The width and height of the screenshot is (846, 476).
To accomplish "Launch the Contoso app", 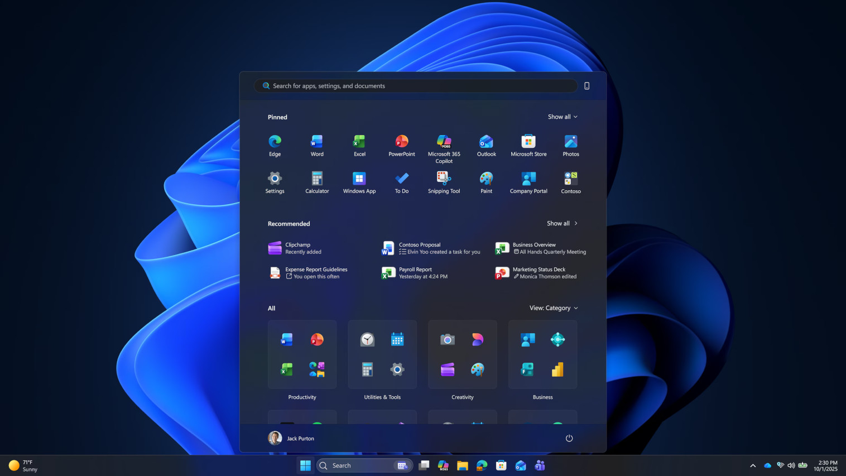I will [571, 182].
